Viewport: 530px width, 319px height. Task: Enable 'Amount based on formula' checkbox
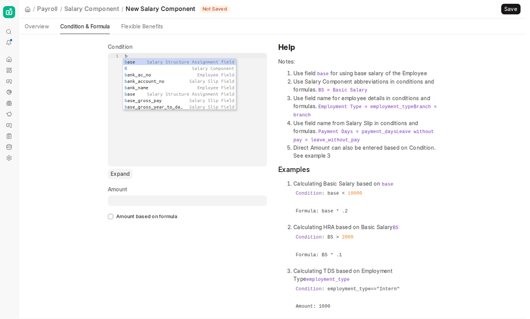[x=111, y=217]
